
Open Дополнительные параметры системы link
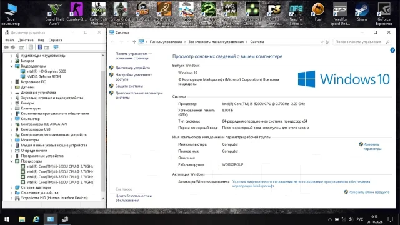139,95
